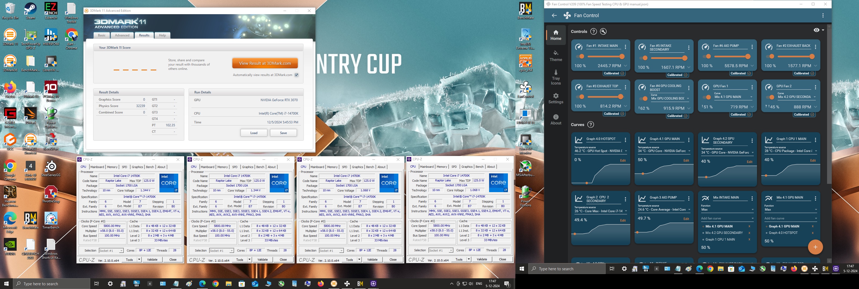Image resolution: width=859 pixels, height=289 pixels.
Task: Remove Mix 4.2 GPU SECONDARY from Mix INTAKE MAIN
Action: 749,233
